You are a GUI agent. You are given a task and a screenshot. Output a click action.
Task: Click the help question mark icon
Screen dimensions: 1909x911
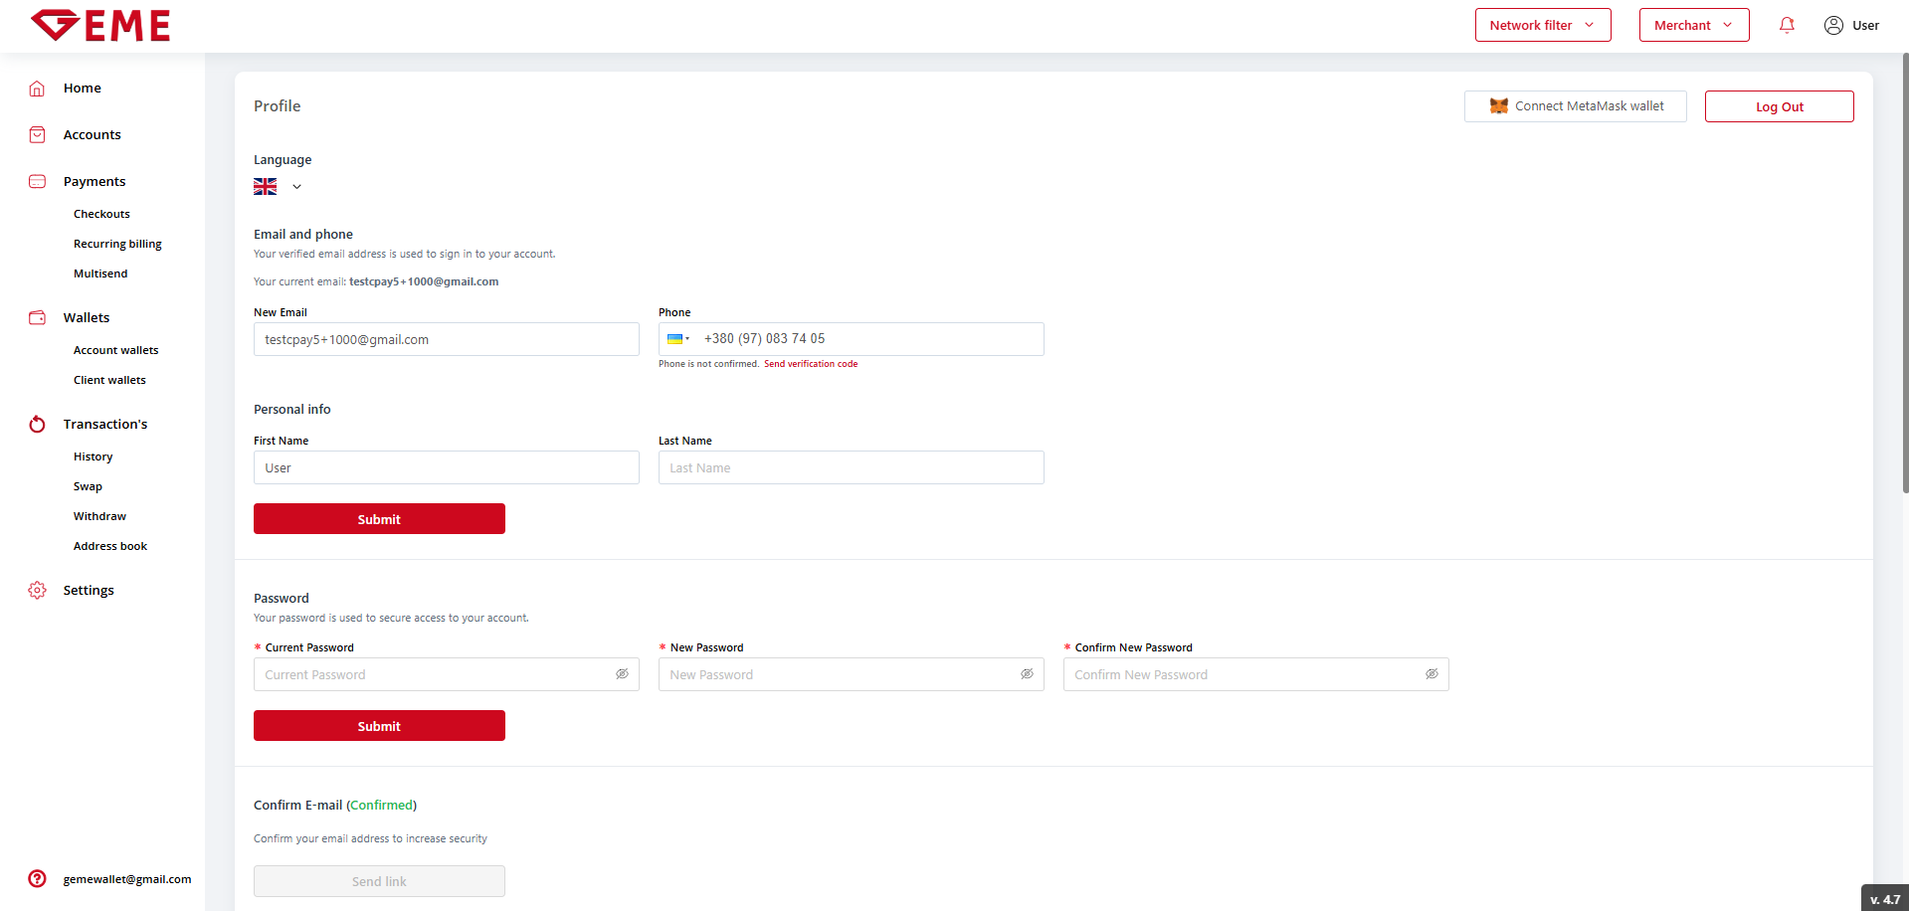pos(37,879)
